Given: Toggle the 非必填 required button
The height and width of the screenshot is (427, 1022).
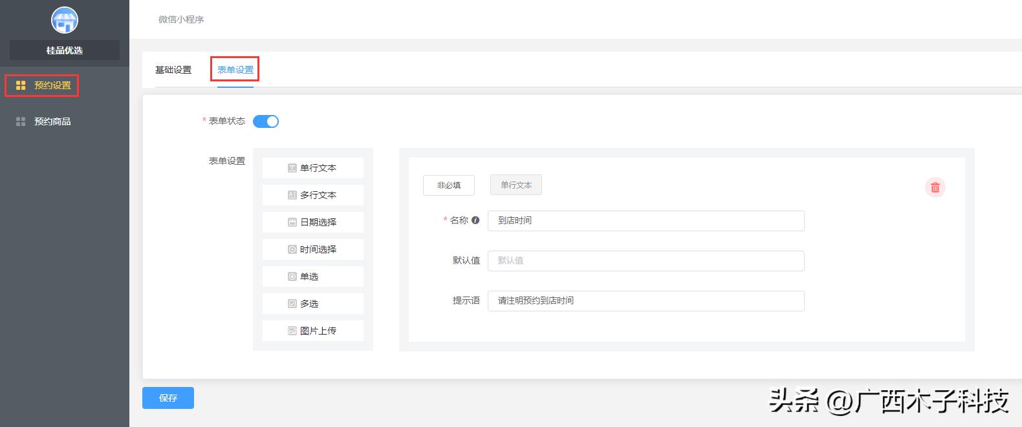Looking at the screenshot, I should pos(449,185).
